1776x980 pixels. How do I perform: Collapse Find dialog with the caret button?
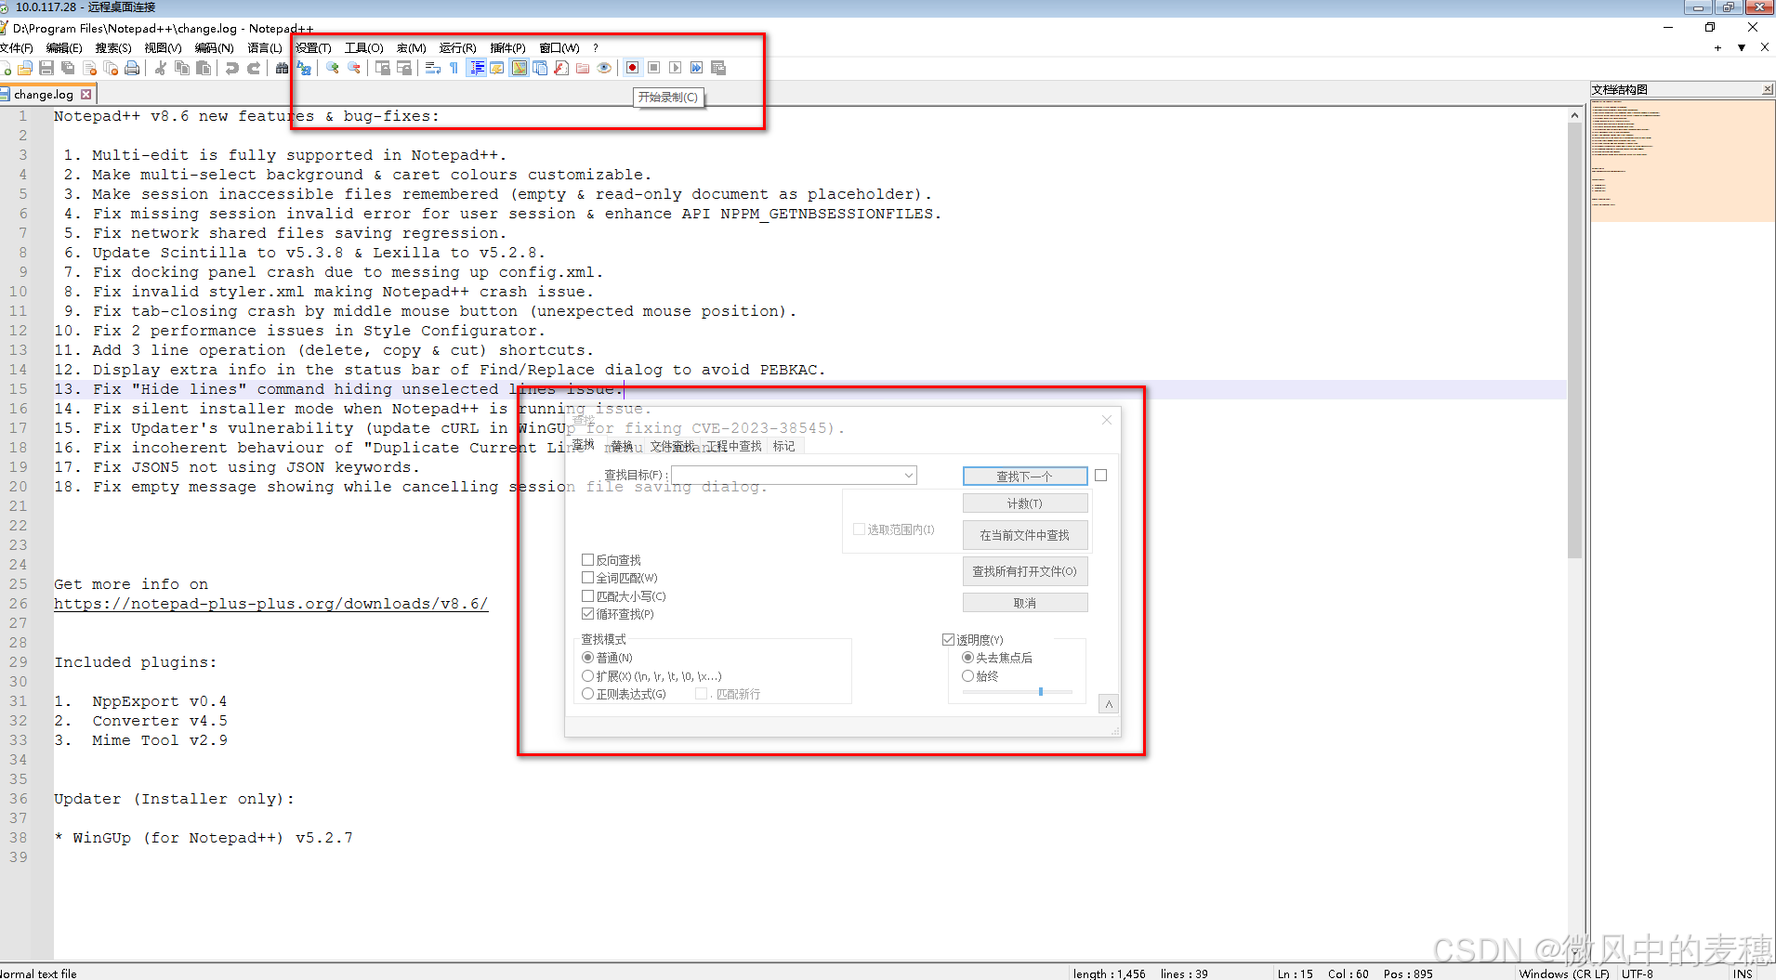click(1109, 704)
